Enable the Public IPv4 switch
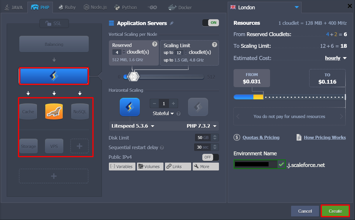This screenshot has height=220, width=355. point(210,157)
